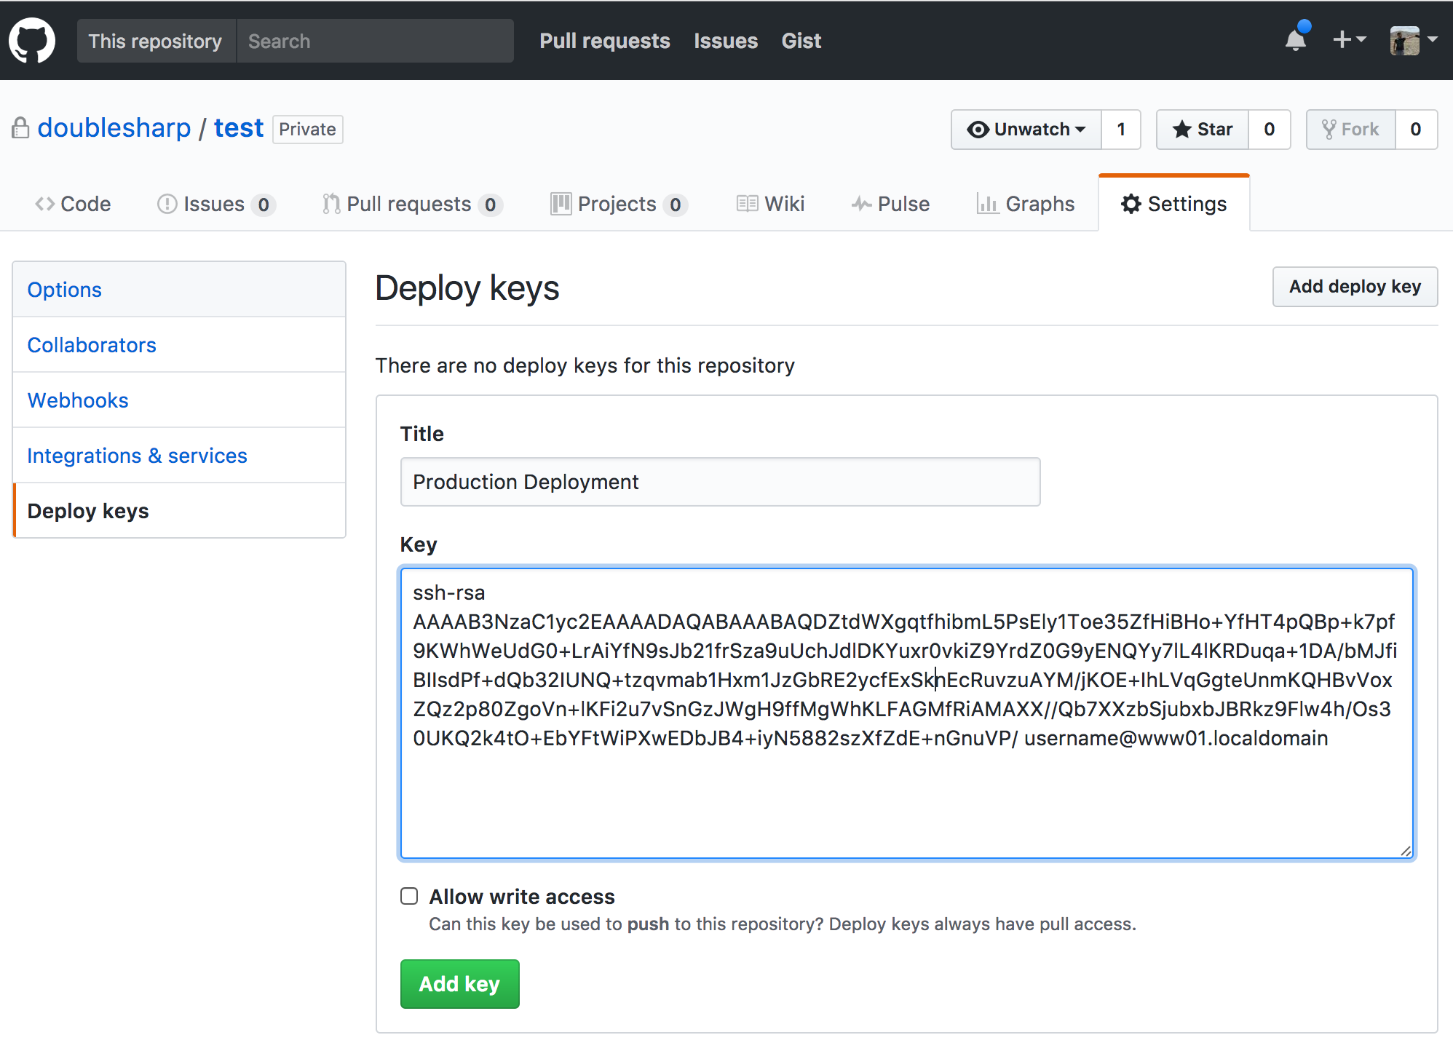Click the Settings gear icon
Screen dimensions: 1453x1051
point(1131,204)
